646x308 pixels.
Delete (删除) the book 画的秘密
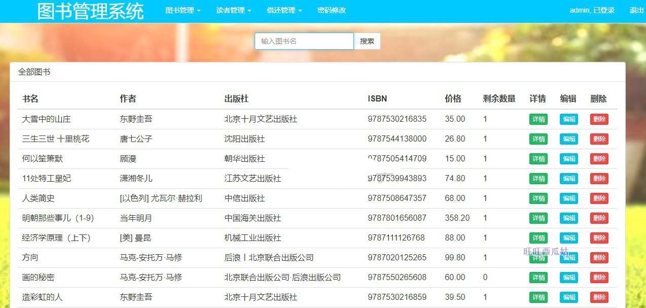point(599,277)
